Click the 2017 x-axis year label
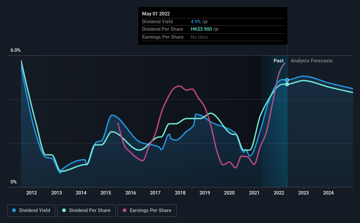360x223 pixels. (155, 193)
